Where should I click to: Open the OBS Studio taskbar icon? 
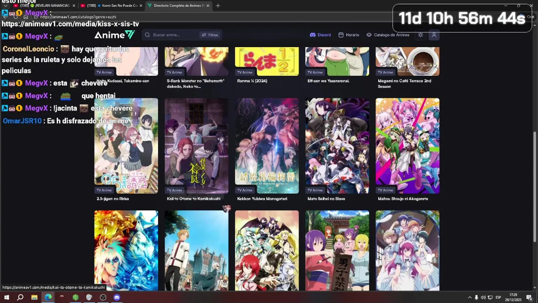tap(103, 297)
